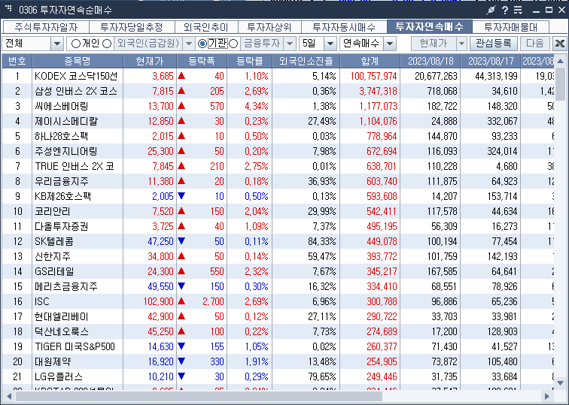Viewport: 569px width, 405px height.
Task: Click the Excel export icon next to 다음
Action: click(x=559, y=44)
